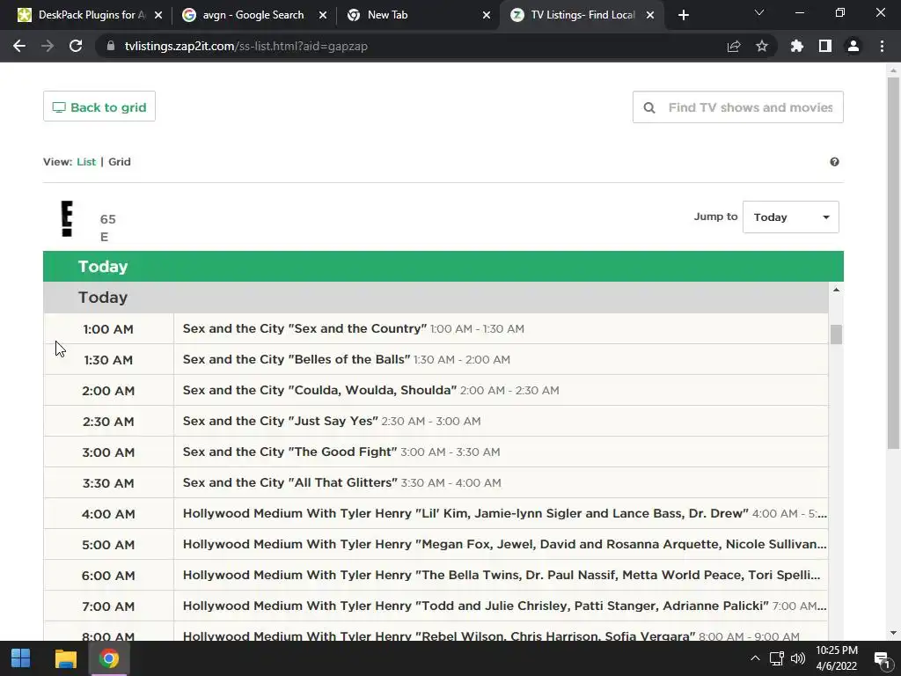901x676 pixels.
Task: Reload the TV listings page
Action: pyautogui.click(x=76, y=46)
